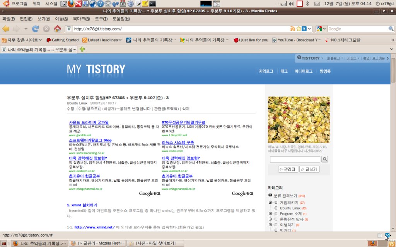Expand the 문화유적 답사 category node
396x247 pixels.
[270, 219]
